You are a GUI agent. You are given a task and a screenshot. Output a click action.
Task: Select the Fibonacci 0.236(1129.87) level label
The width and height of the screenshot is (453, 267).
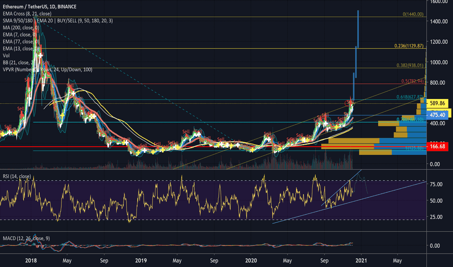[409, 46]
